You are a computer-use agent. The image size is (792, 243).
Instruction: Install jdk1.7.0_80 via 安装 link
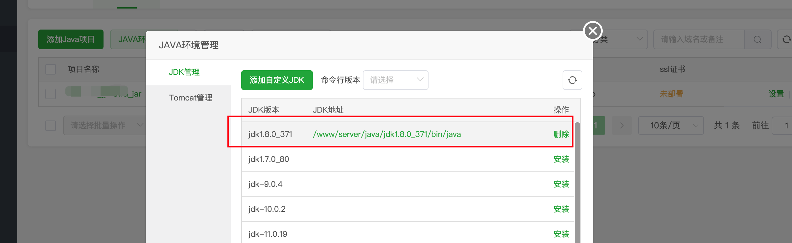[561, 159]
